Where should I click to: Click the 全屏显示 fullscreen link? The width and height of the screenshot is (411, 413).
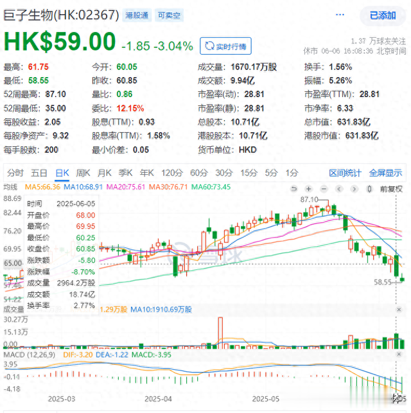(385, 173)
